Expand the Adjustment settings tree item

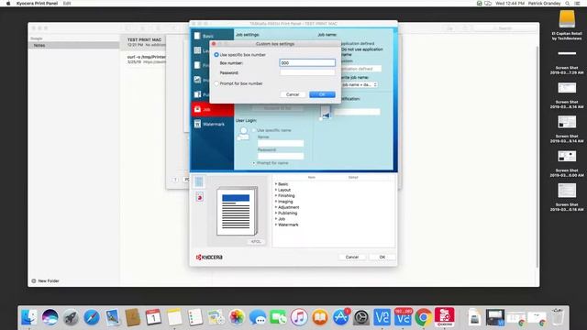point(276,207)
